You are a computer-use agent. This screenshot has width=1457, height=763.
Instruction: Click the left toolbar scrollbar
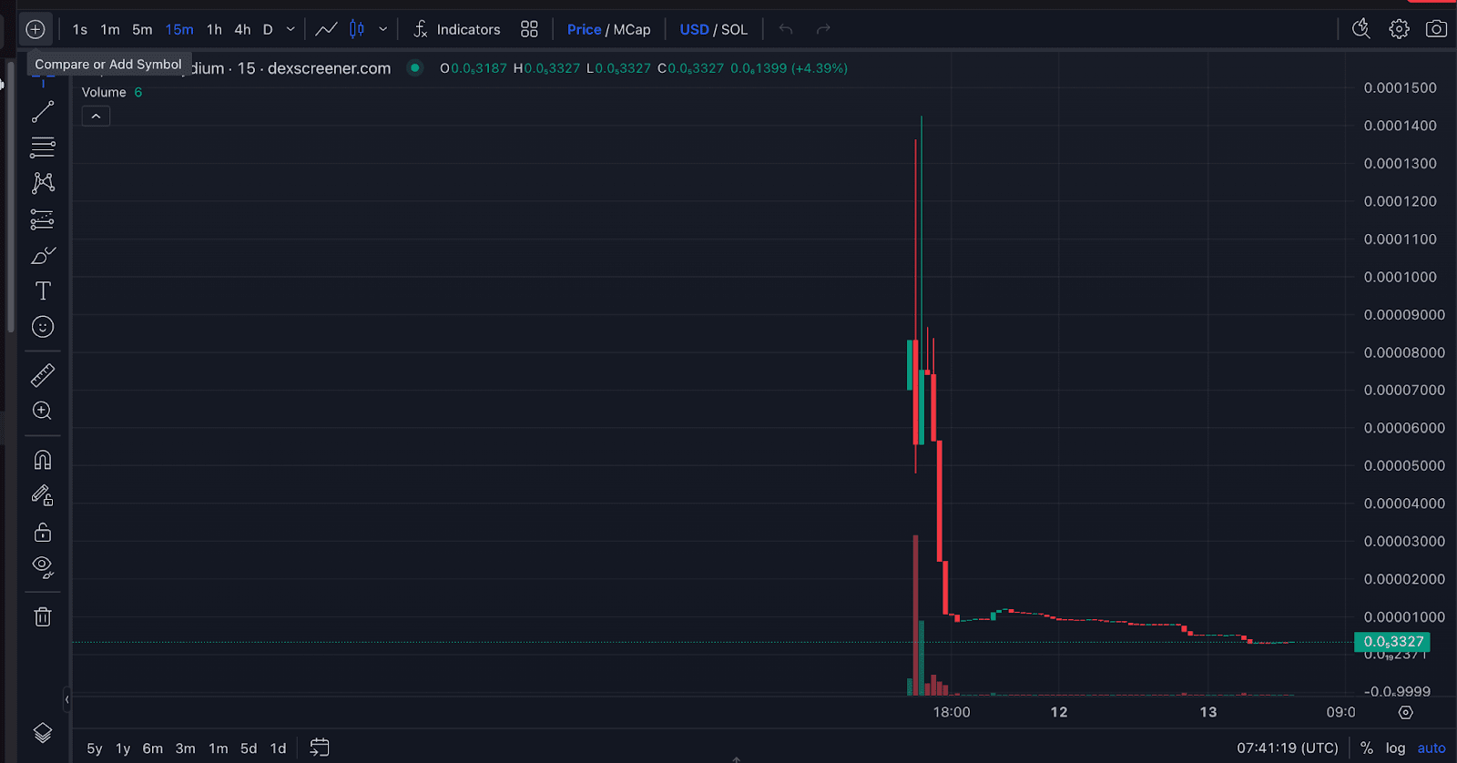click(x=10, y=196)
